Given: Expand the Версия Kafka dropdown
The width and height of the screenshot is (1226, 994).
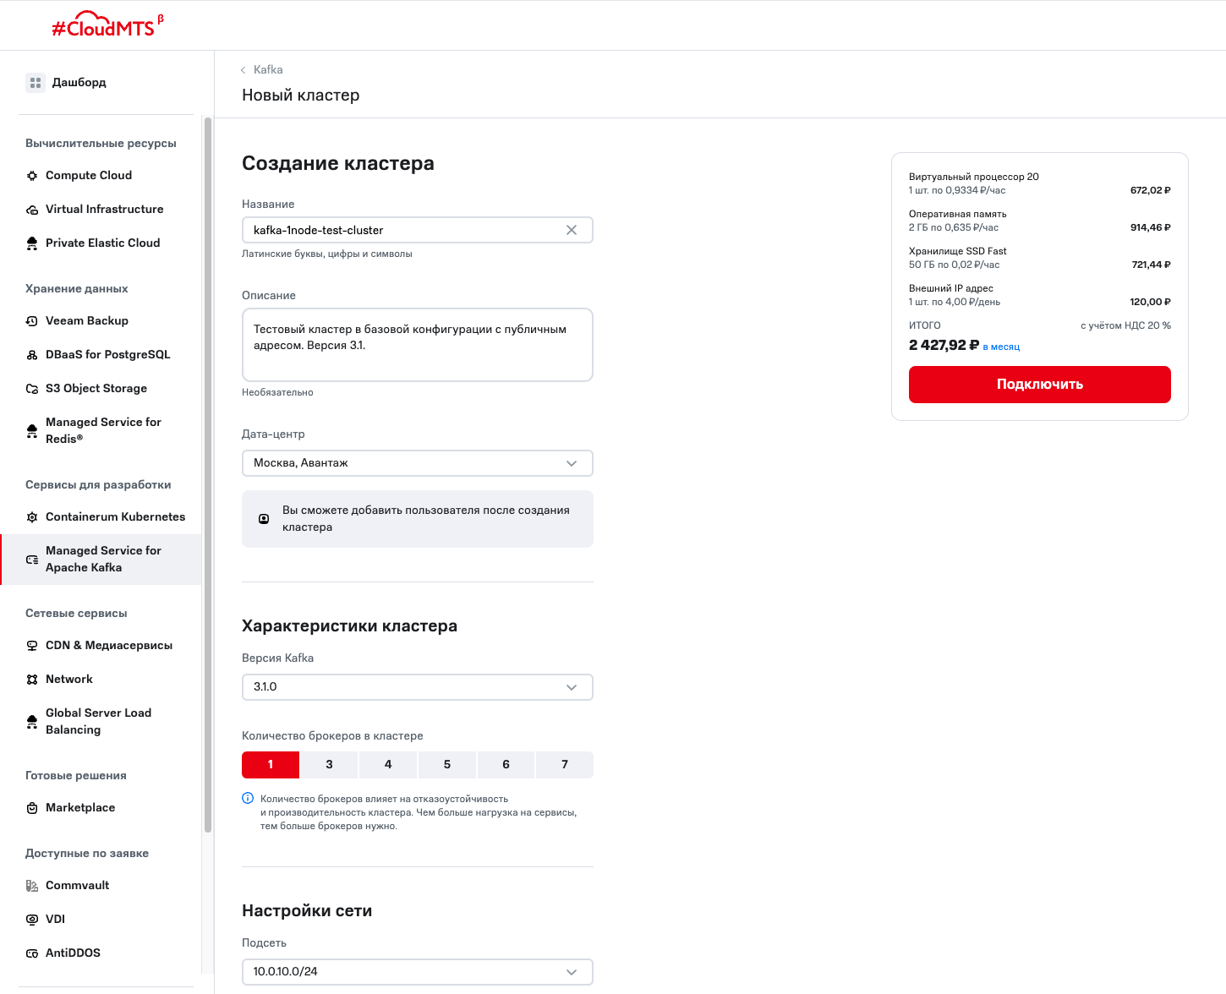Looking at the screenshot, I should [417, 687].
